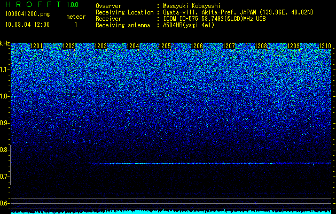Click the Receiver label
Viewport: 336px width, 214px height.
[x=108, y=19]
